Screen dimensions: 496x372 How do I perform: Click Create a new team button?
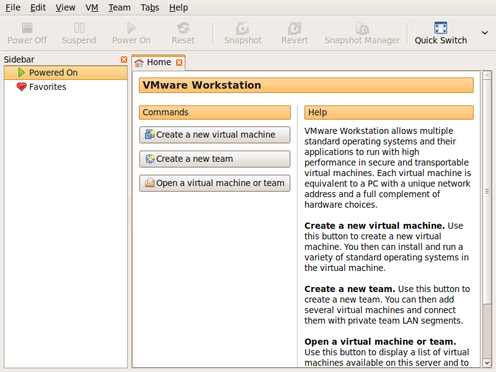[x=215, y=159]
